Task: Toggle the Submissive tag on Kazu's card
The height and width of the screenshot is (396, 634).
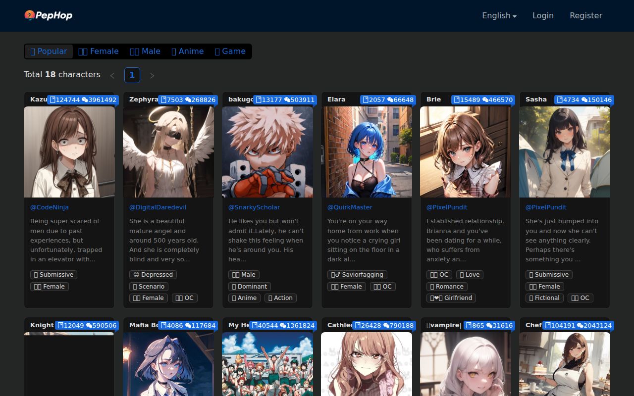Action: 53,274
